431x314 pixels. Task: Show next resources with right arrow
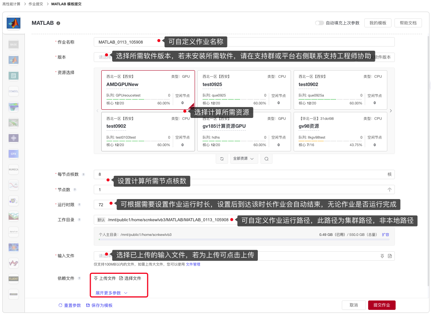click(391, 111)
